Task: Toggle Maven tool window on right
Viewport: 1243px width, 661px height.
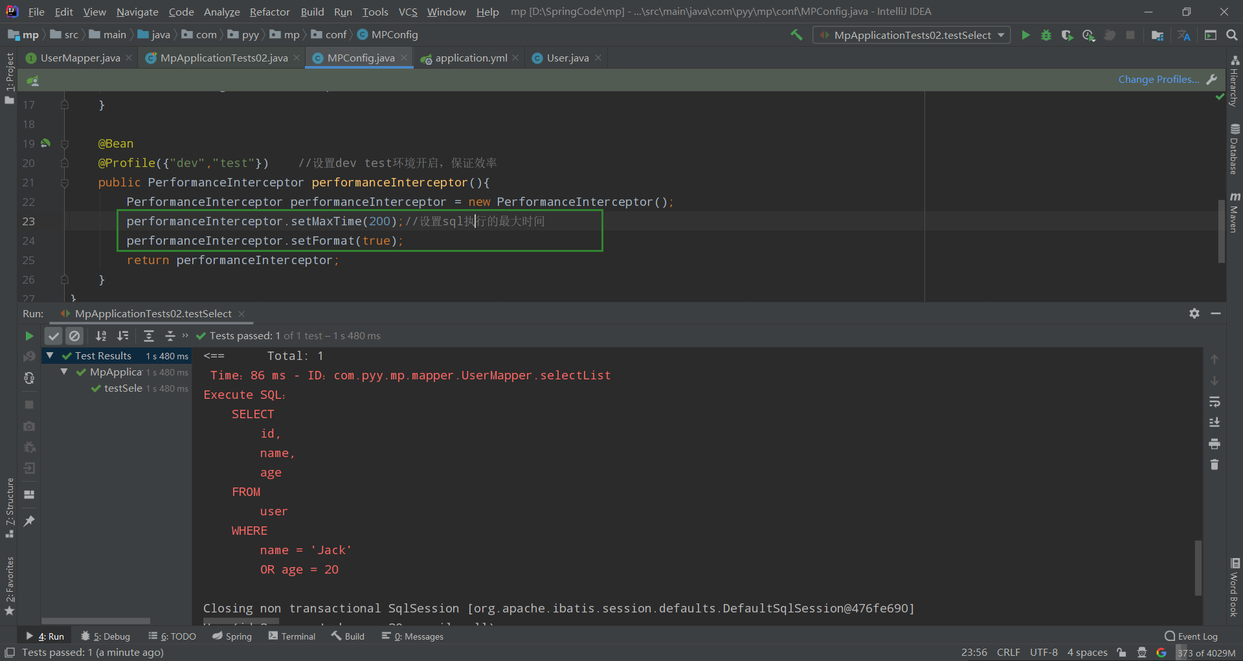Action: [1235, 212]
